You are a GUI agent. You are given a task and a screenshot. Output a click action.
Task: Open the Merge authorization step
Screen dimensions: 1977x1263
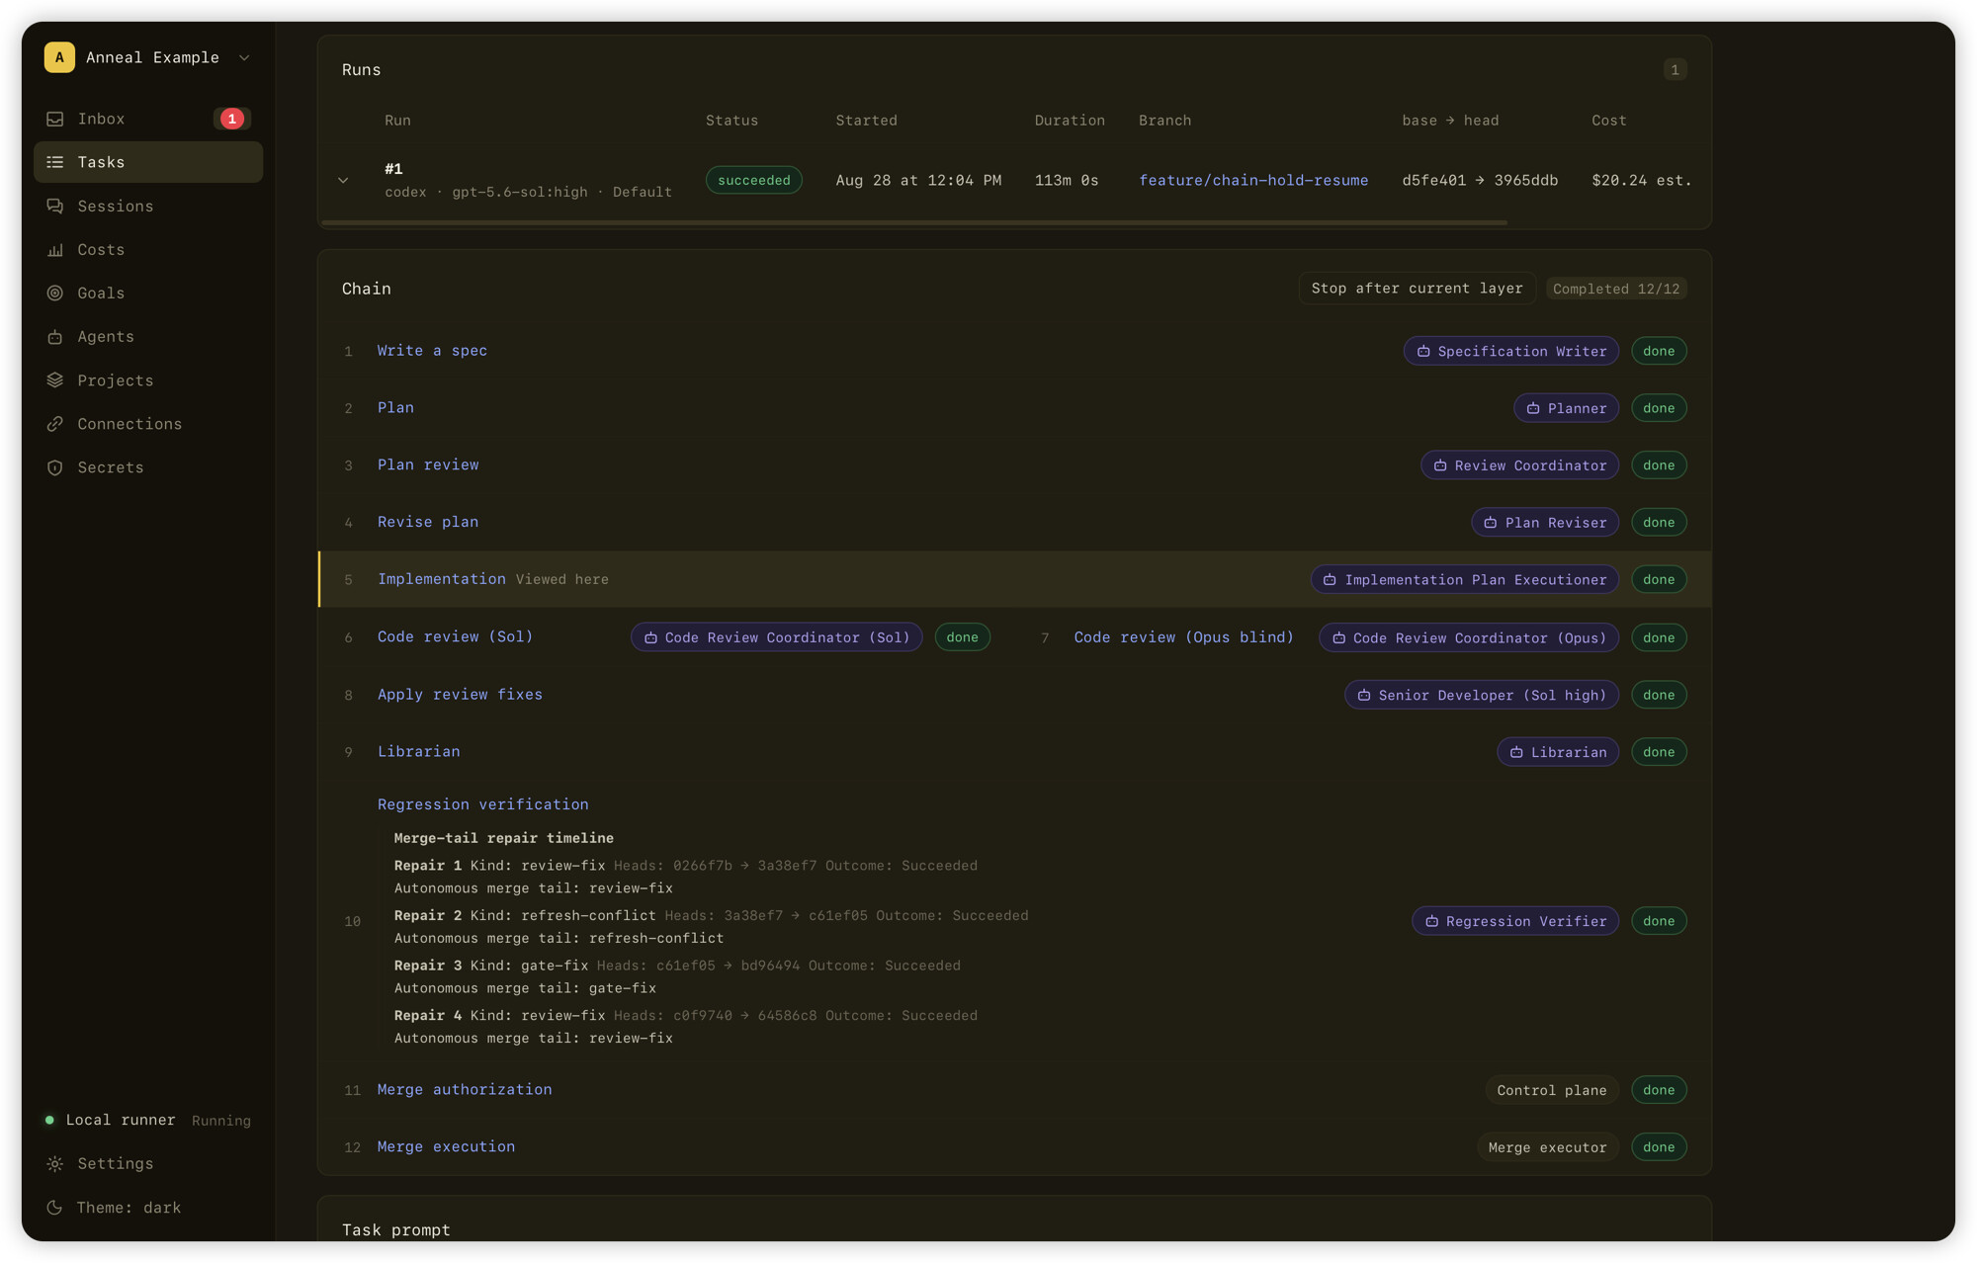tap(465, 1089)
